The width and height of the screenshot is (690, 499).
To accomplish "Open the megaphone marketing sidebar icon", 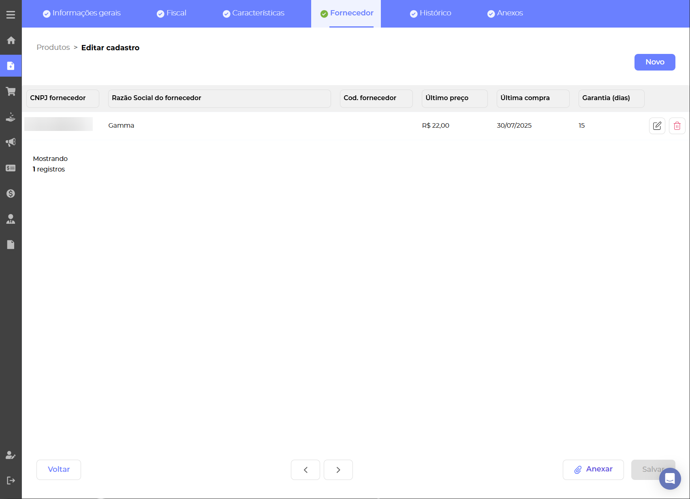I will (x=11, y=142).
